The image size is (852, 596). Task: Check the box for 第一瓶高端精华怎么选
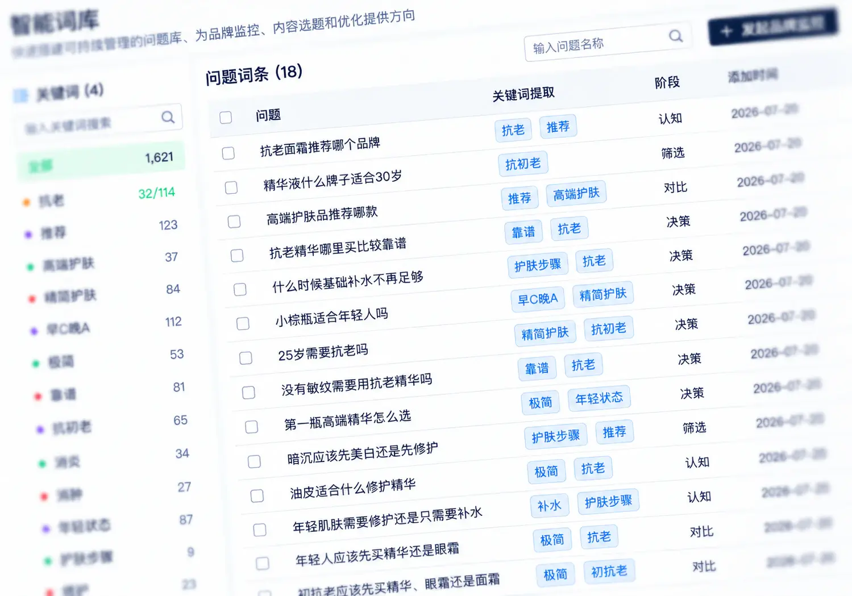coord(251,427)
